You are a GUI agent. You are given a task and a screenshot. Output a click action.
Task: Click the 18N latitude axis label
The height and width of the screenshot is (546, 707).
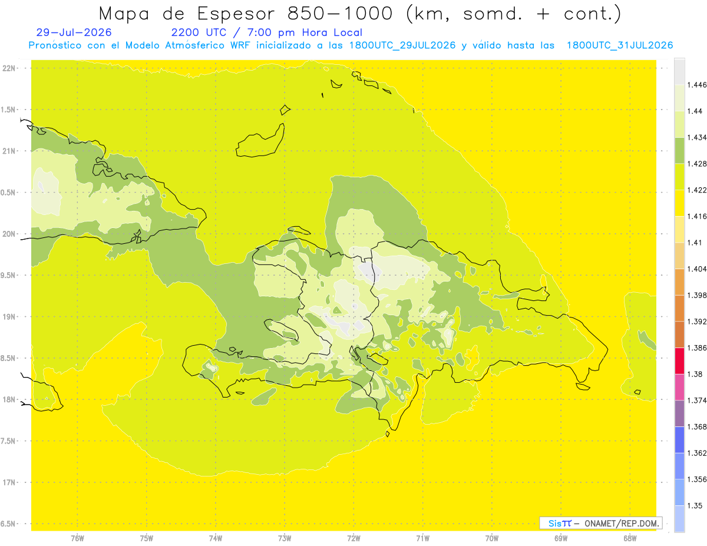9,399
